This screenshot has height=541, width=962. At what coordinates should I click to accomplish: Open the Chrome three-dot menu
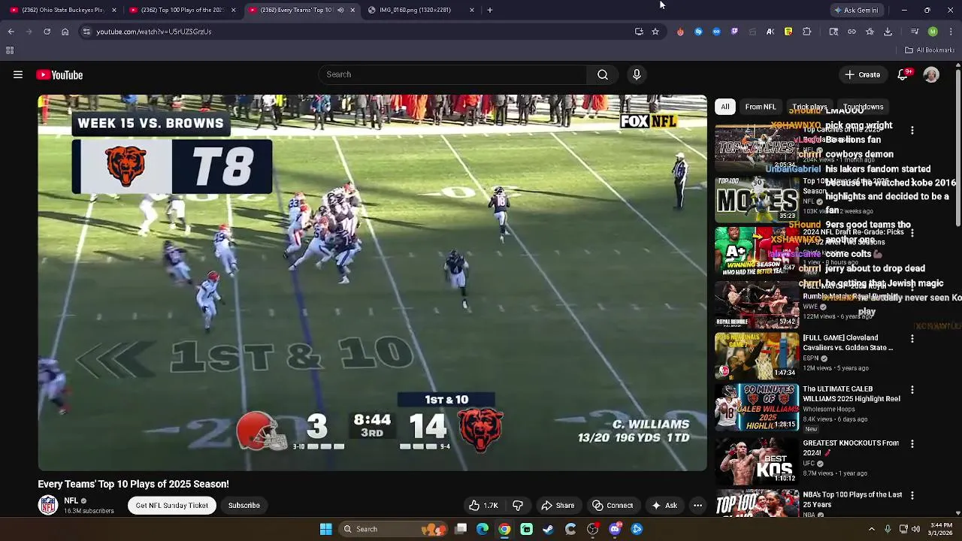[951, 32]
